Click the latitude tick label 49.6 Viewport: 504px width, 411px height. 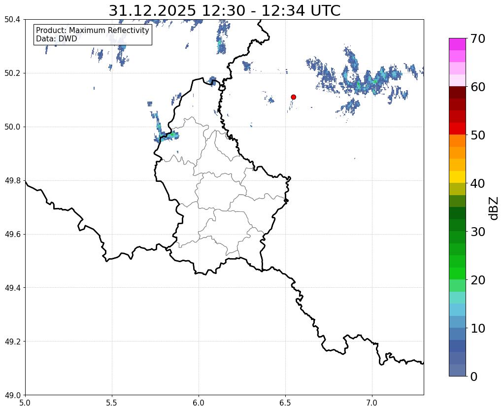pos(12,235)
